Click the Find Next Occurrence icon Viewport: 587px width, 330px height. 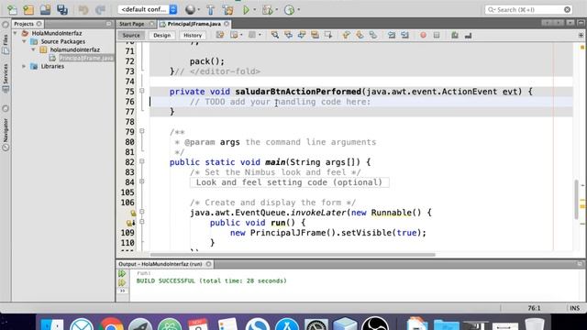coord(302,35)
